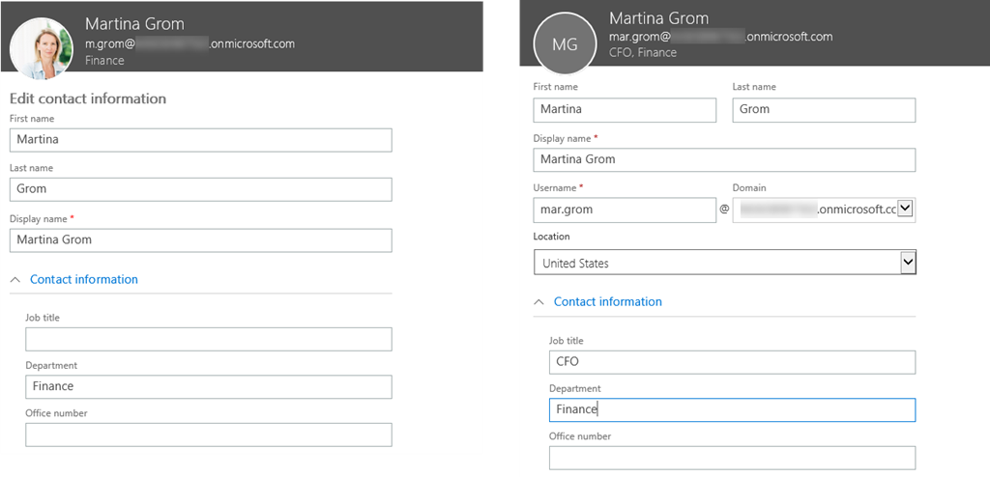This screenshot has height=477, width=990.
Task: Open the Location dropdown showing United States
Action: coord(723,263)
